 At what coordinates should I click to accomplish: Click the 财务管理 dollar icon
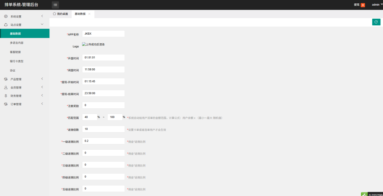point(6,96)
